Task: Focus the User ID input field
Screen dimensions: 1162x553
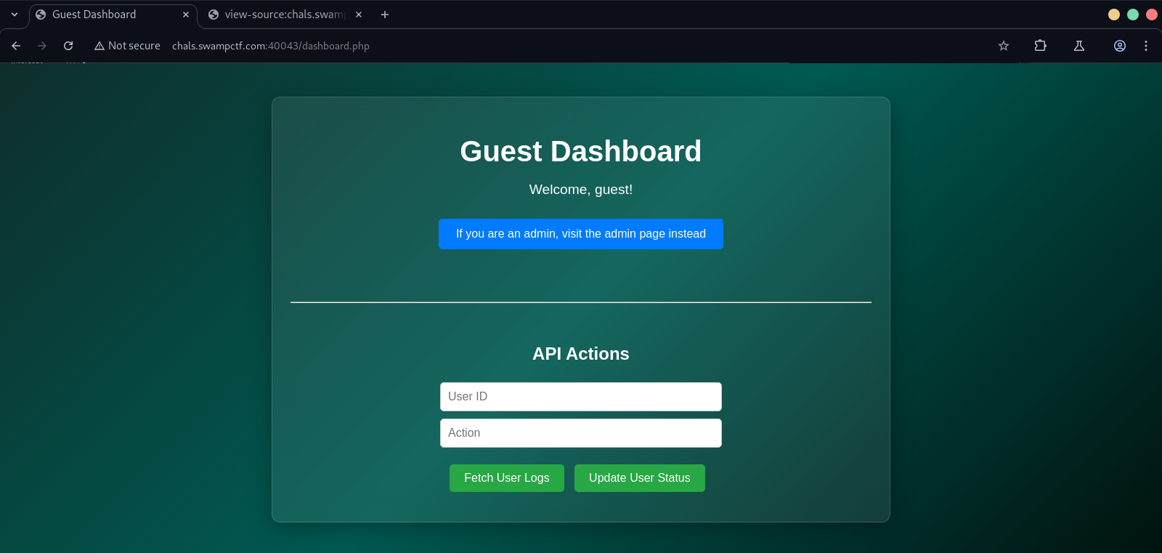Action: [580, 397]
